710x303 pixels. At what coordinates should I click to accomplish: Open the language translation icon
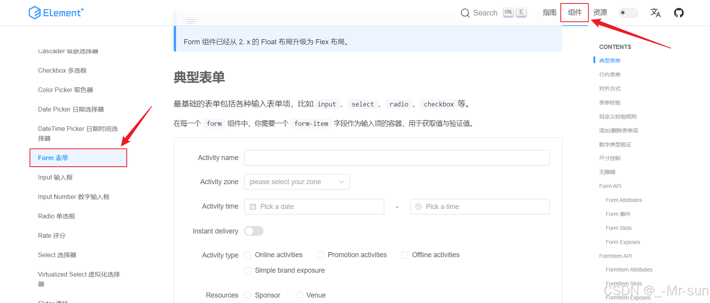pos(656,13)
